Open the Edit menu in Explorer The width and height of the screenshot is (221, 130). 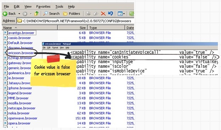point(17,6)
